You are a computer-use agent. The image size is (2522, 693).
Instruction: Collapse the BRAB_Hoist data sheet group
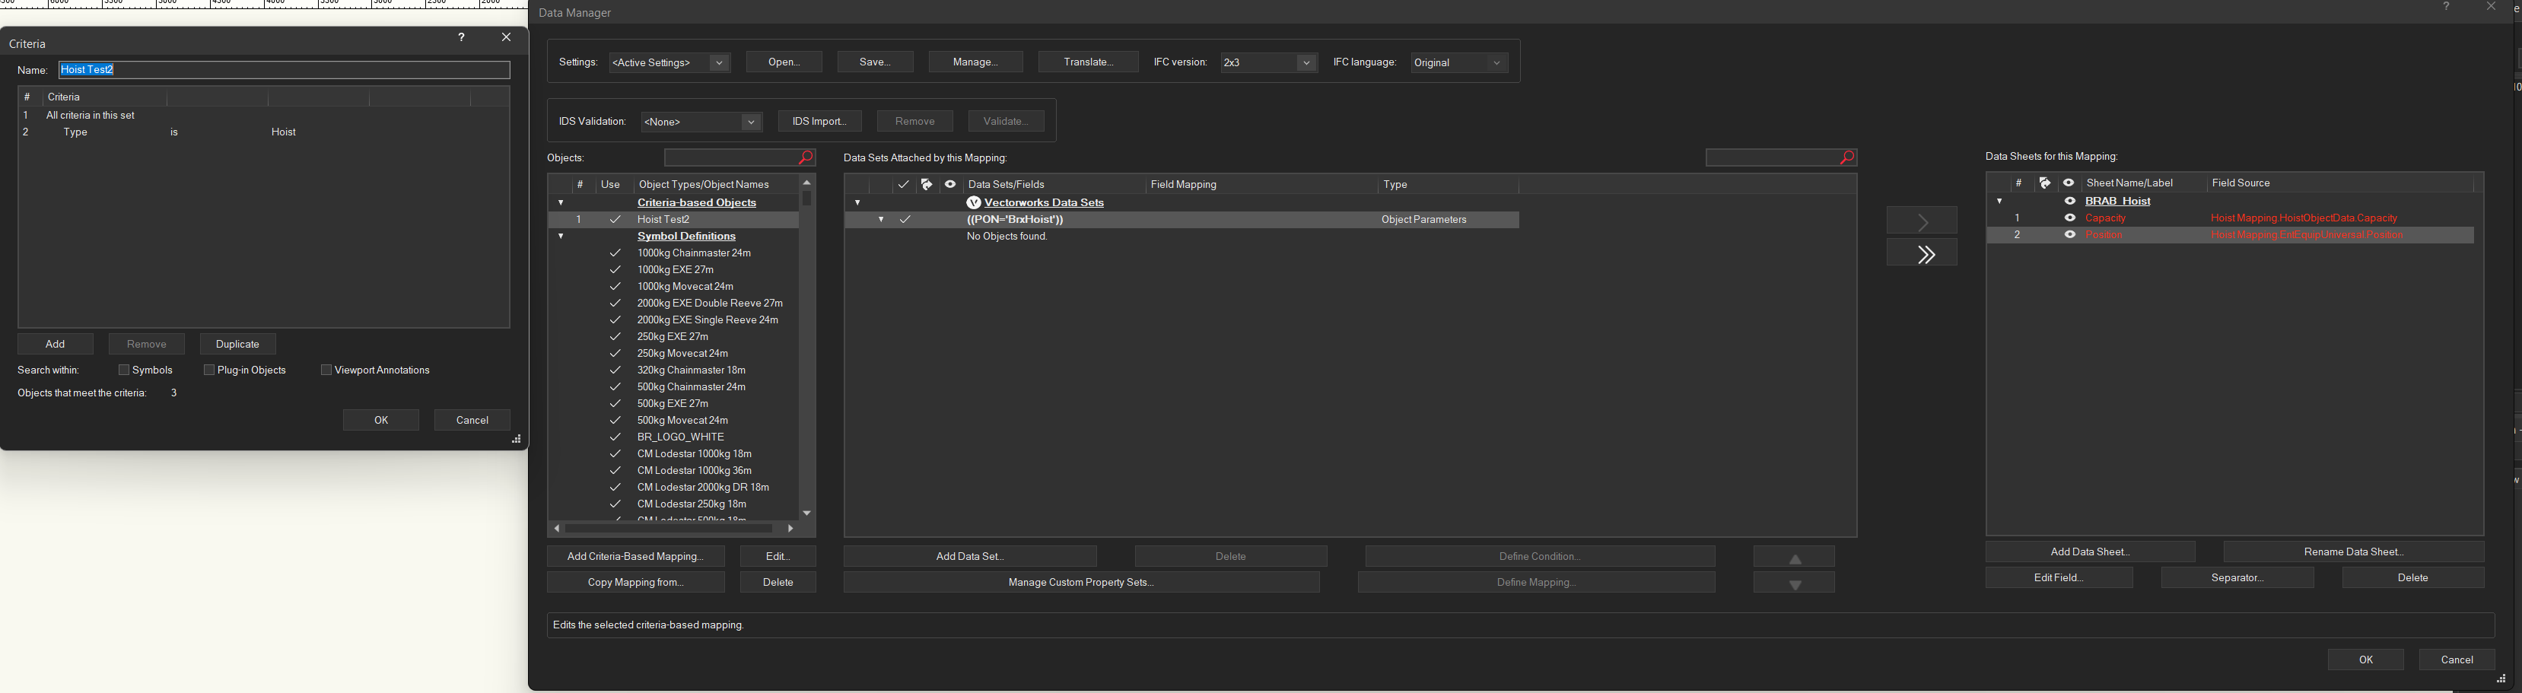(1999, 202)
